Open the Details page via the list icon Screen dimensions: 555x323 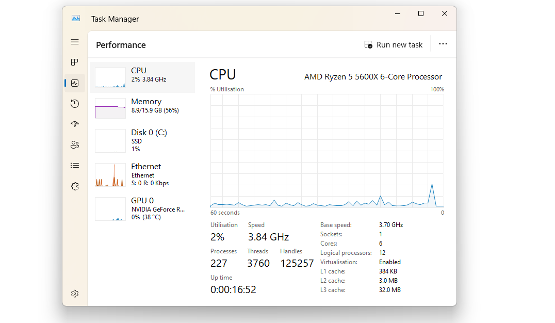pos(75,165)
